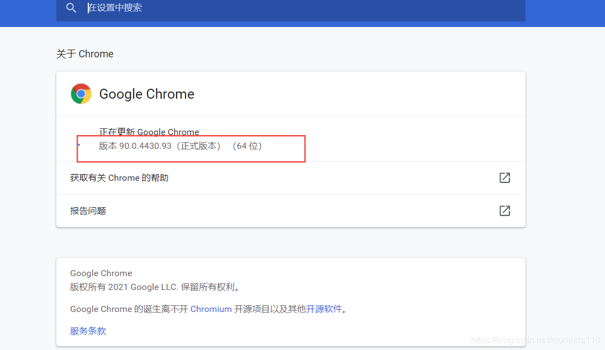
Task: Click the (正式版本) text in the version line
Action: 198,146
